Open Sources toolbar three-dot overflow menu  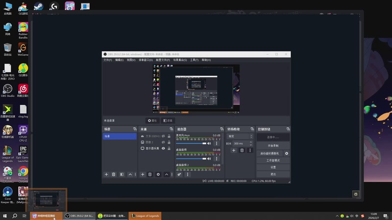tap(172, 175)
